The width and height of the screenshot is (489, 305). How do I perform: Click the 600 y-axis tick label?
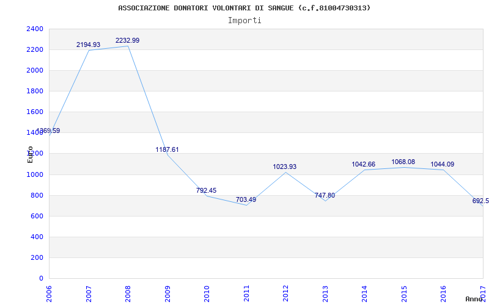(37, 217)
